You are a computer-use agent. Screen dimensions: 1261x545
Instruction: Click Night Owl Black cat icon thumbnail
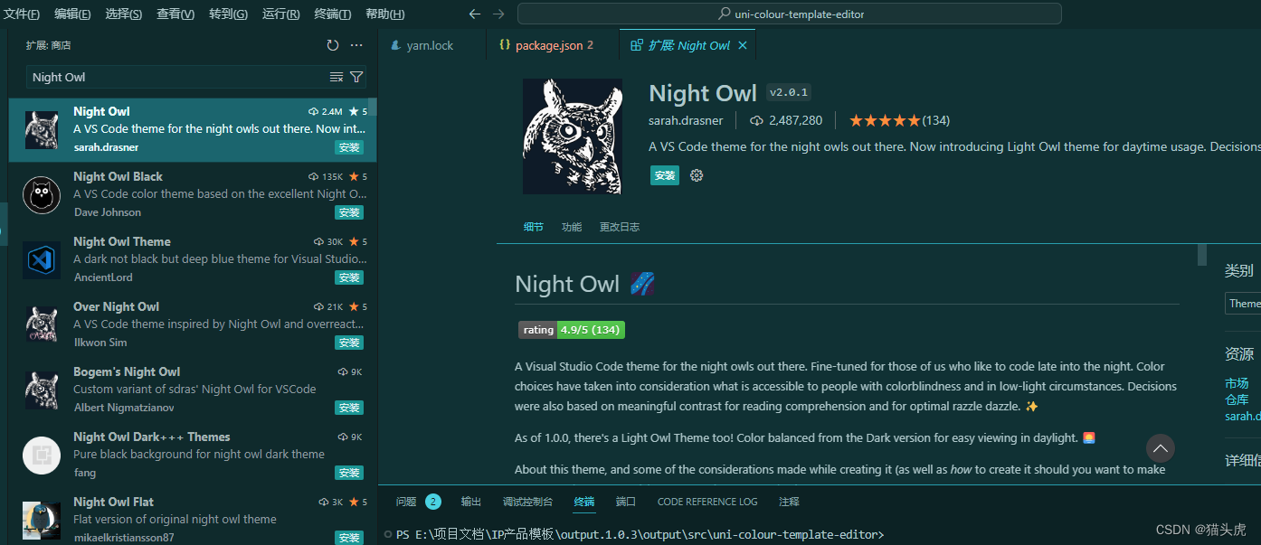coord(42,195)
